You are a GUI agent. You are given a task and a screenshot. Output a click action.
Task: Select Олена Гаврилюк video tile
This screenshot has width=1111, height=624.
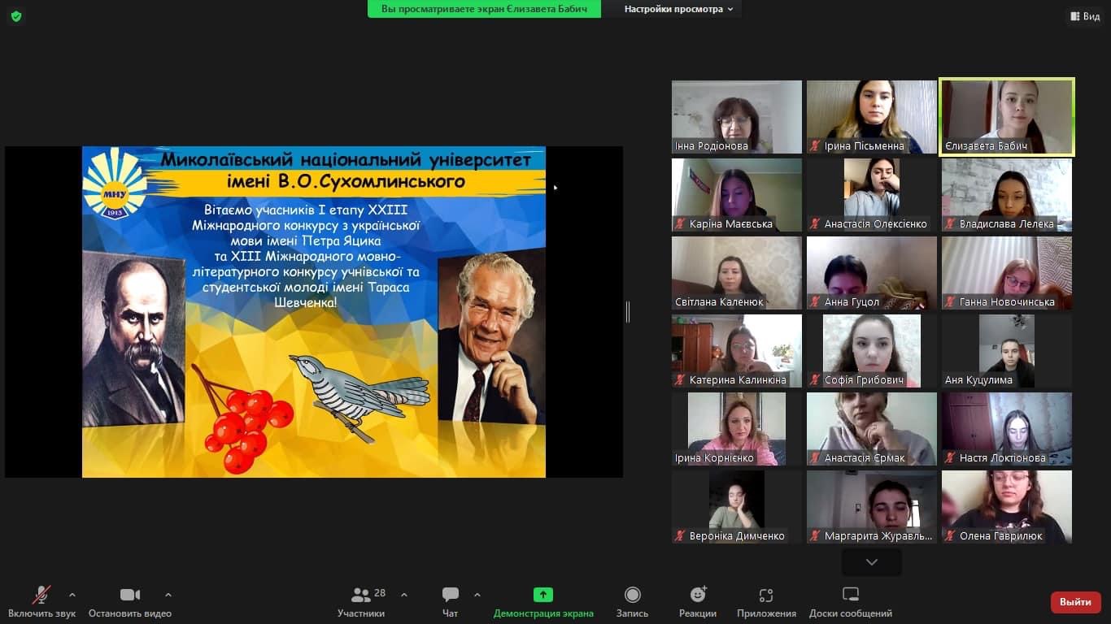1007,507
